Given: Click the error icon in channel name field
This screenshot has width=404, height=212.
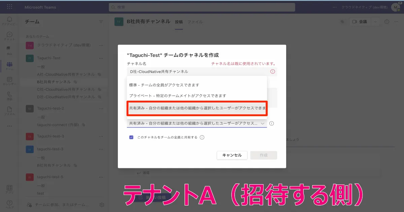Looking at the screenshot, I should coord(273,71).
